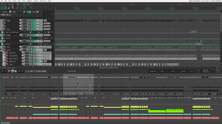Open FX chain for Drum kit track
The height and width of the screenshot is (124, 222).
tap(35, 53)
